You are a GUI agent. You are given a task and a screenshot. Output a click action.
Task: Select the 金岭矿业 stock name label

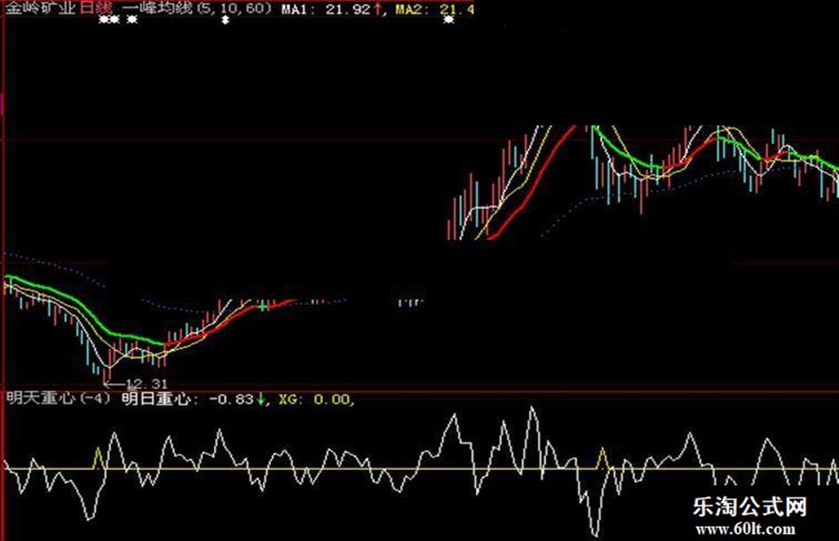click(40, 9)
